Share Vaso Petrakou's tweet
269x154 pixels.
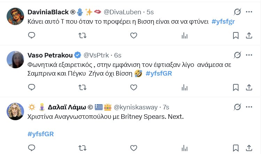(249, 87)
